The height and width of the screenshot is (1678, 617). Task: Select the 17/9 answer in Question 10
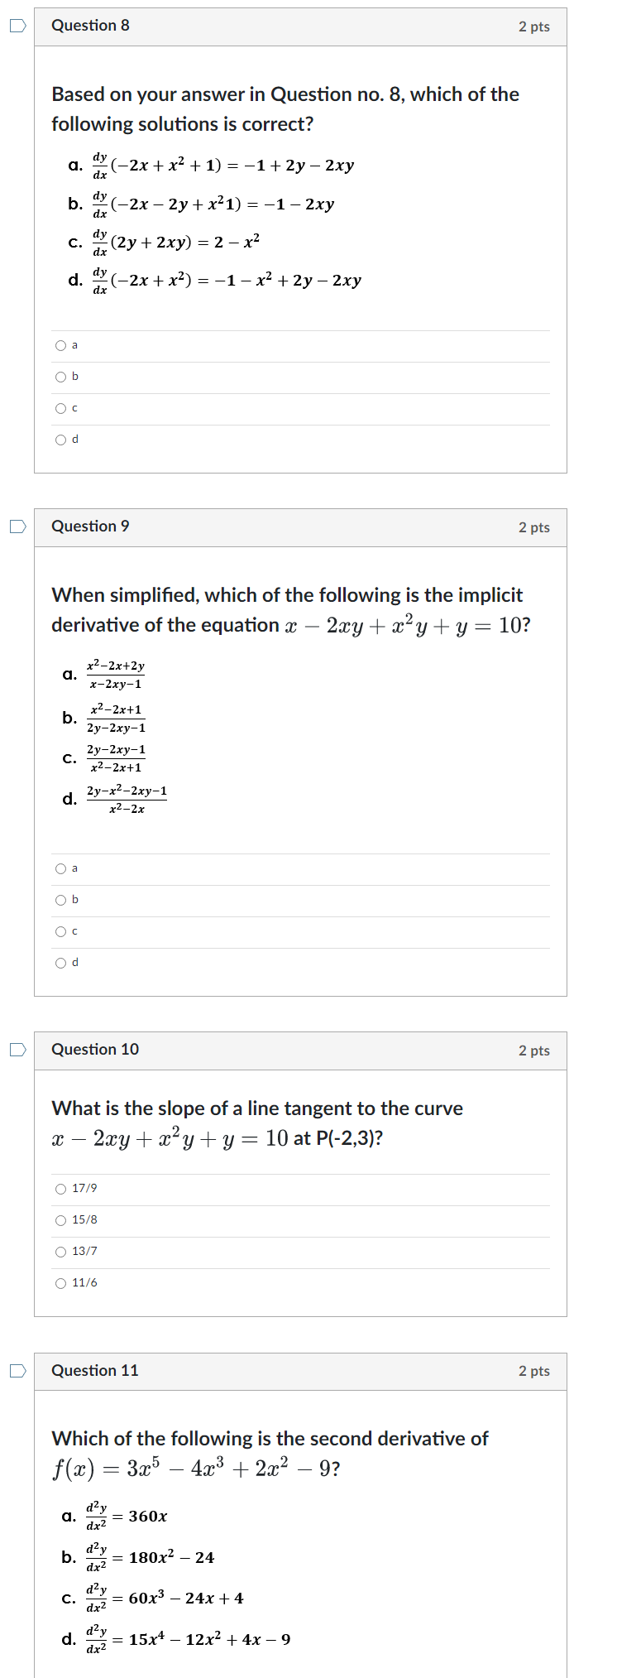click(x=59, y=1188)
